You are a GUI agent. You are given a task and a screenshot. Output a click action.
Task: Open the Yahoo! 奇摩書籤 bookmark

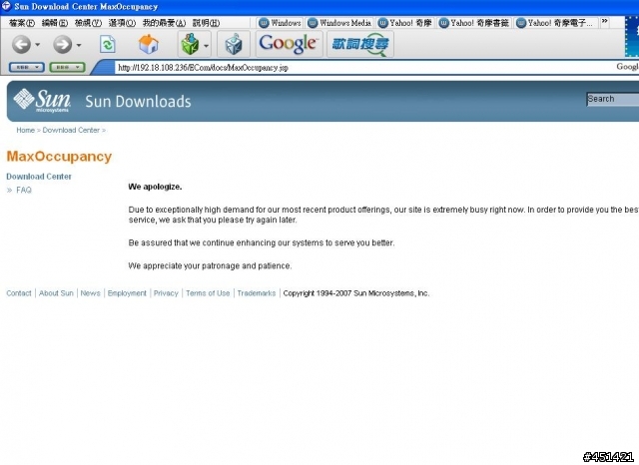click(473, 23)
